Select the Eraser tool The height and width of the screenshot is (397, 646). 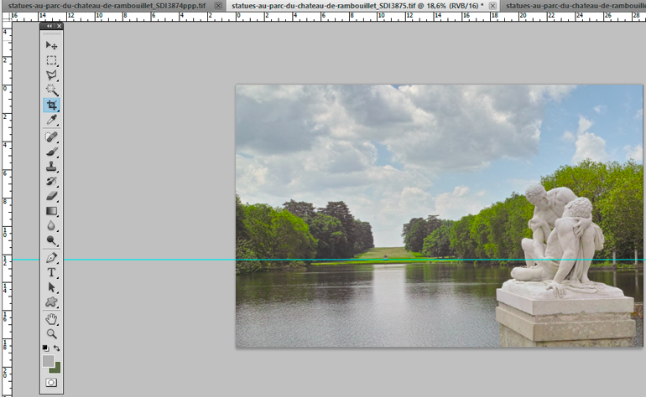coord(51,196)
